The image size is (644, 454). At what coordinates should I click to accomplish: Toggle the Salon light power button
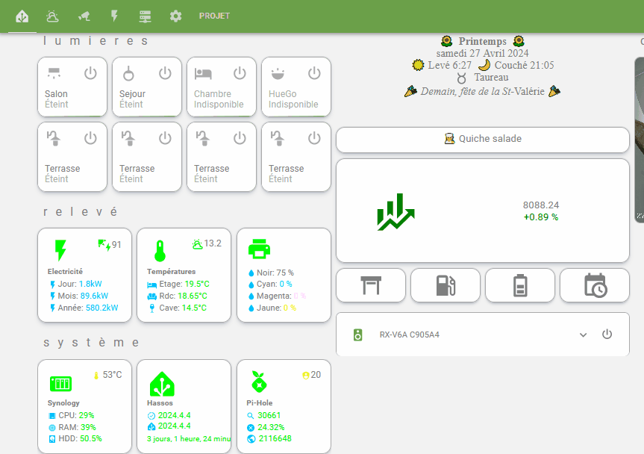(90, 73)
